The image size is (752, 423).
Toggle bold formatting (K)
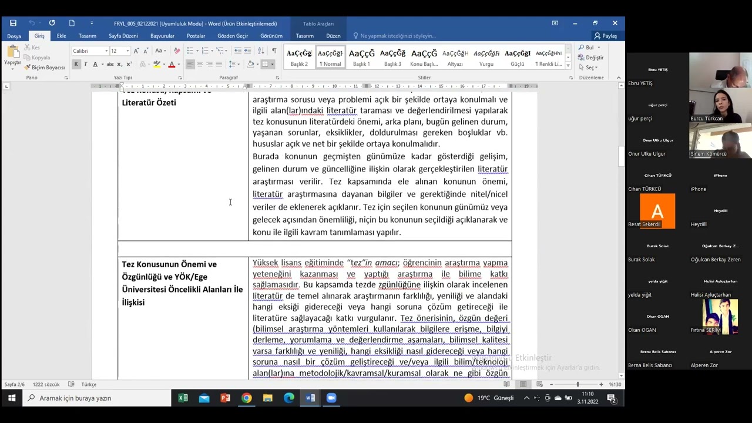[76, 64]
